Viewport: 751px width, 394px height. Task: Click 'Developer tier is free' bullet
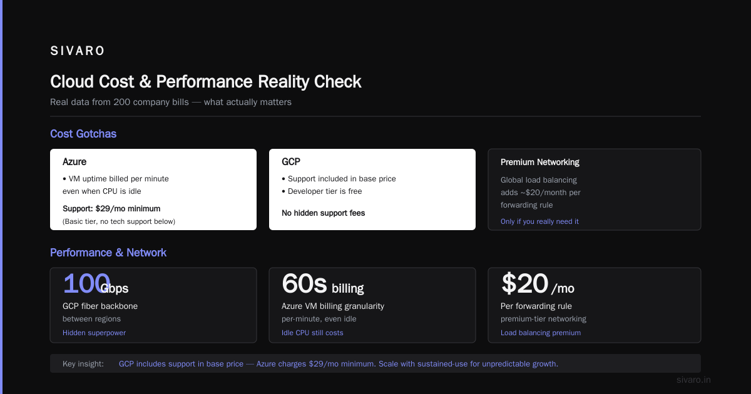point(322,191)
